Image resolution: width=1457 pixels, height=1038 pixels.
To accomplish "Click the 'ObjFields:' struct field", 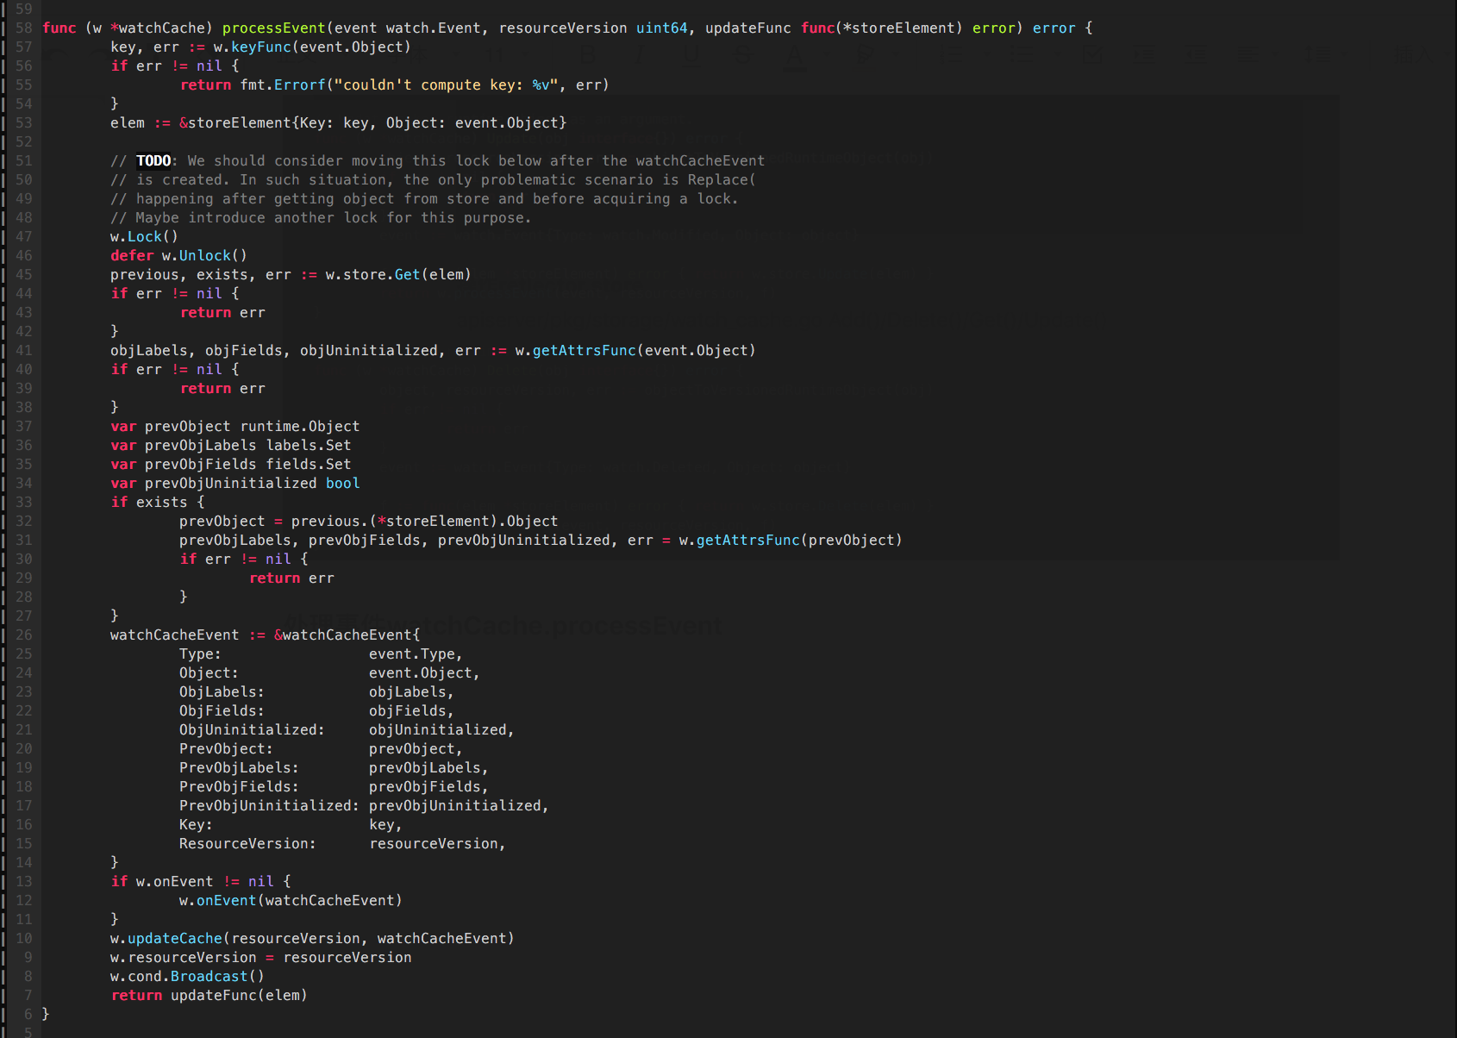I will [222, 711].
